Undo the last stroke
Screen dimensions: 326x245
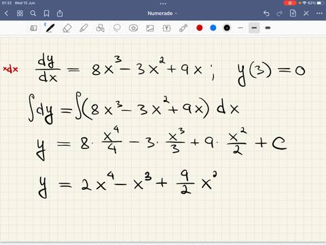pos(266,14)
